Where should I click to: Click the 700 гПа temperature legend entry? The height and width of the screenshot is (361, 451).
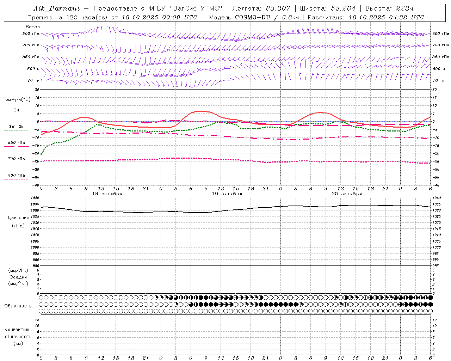click(x=17, y=159)
